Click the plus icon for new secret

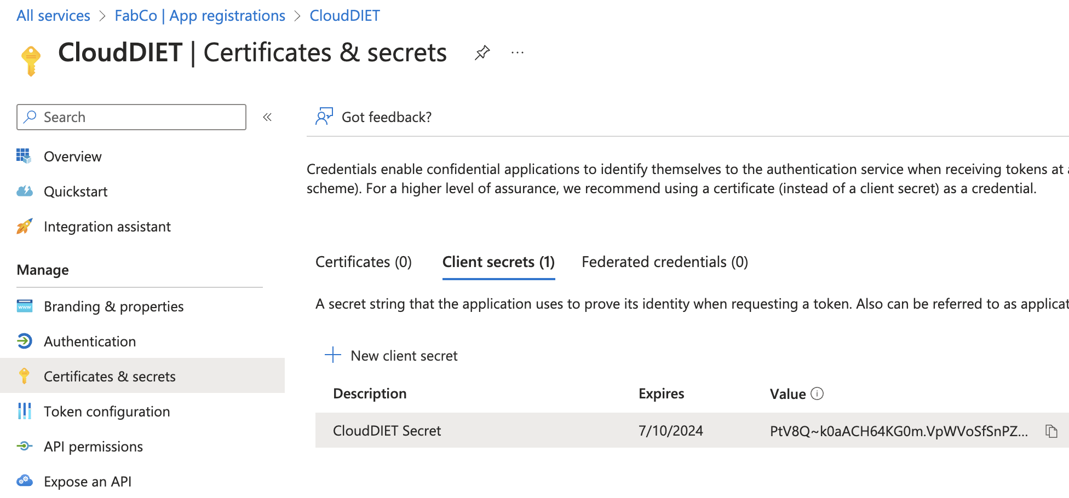coord(332,355)
